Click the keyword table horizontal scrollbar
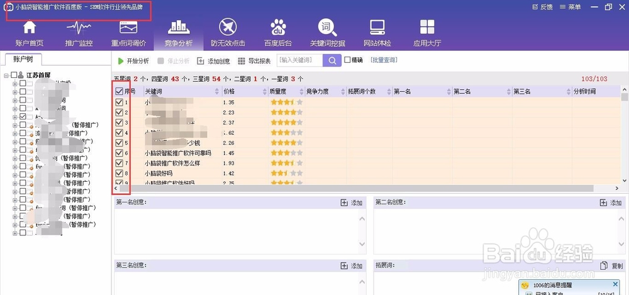 tap(356, 188)
